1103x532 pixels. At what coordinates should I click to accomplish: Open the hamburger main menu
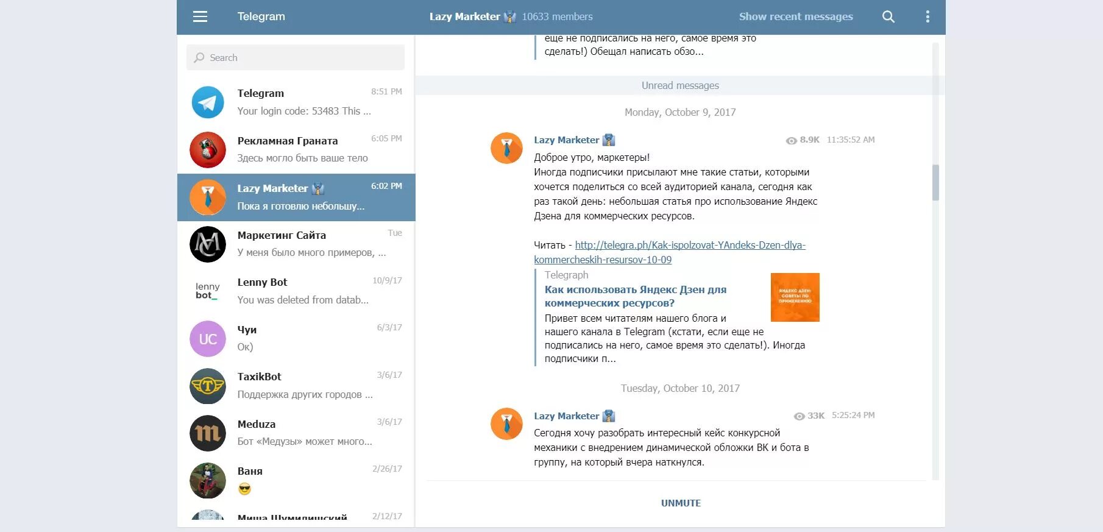tap(200, 16)
